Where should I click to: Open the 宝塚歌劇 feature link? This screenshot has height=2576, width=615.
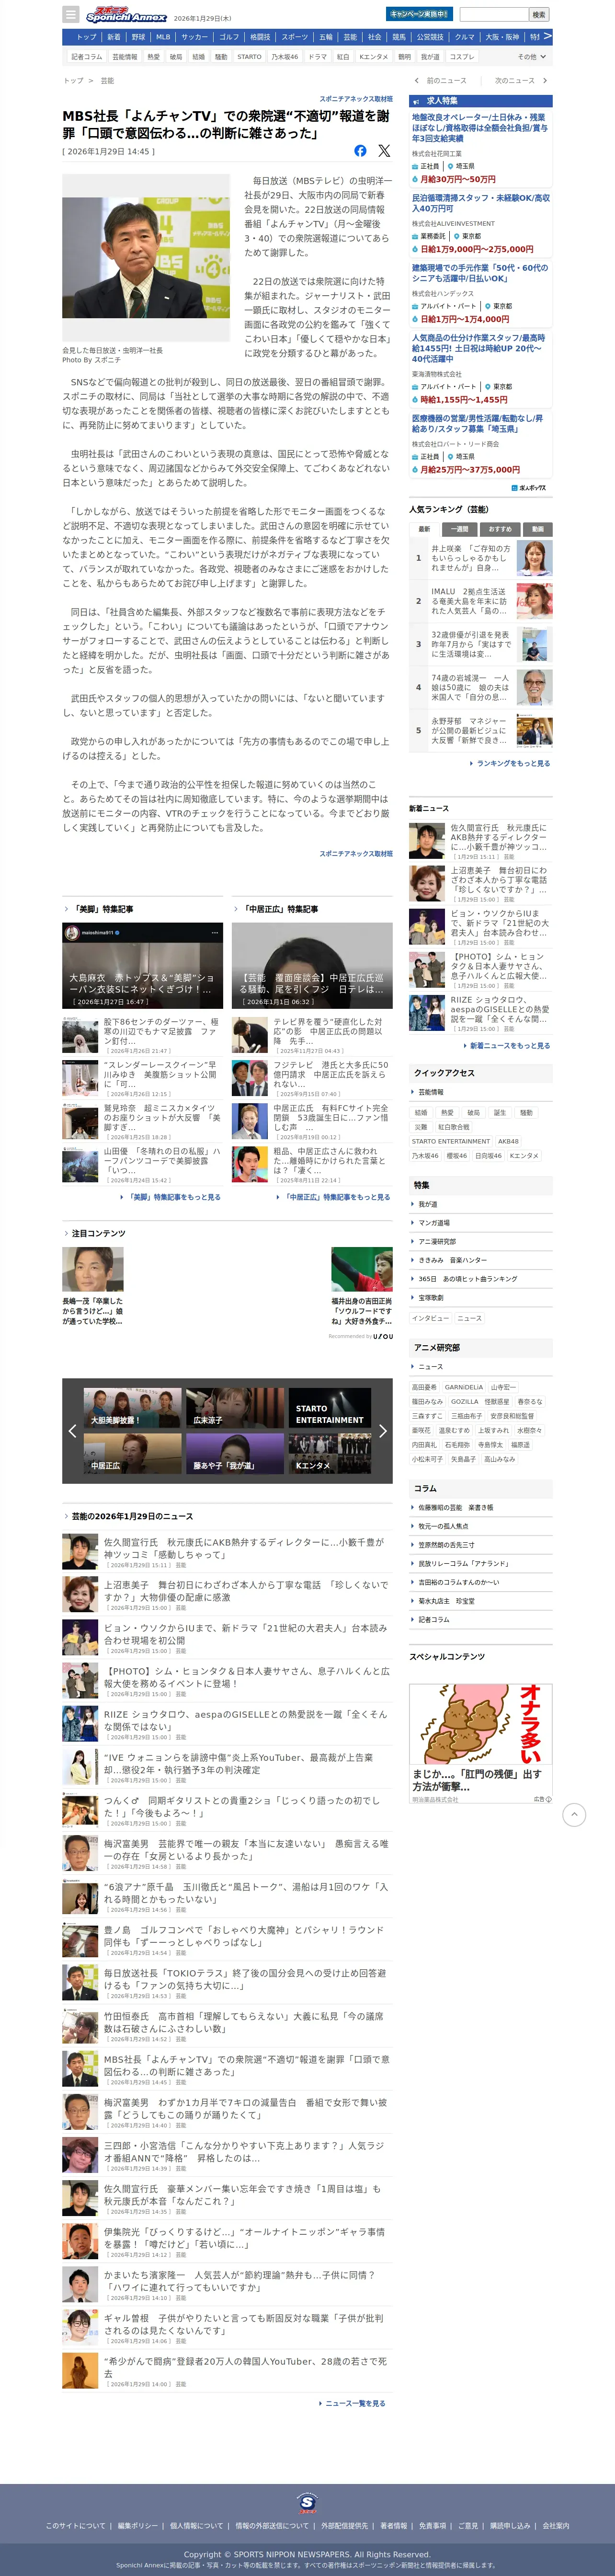tap(430, 1298)
